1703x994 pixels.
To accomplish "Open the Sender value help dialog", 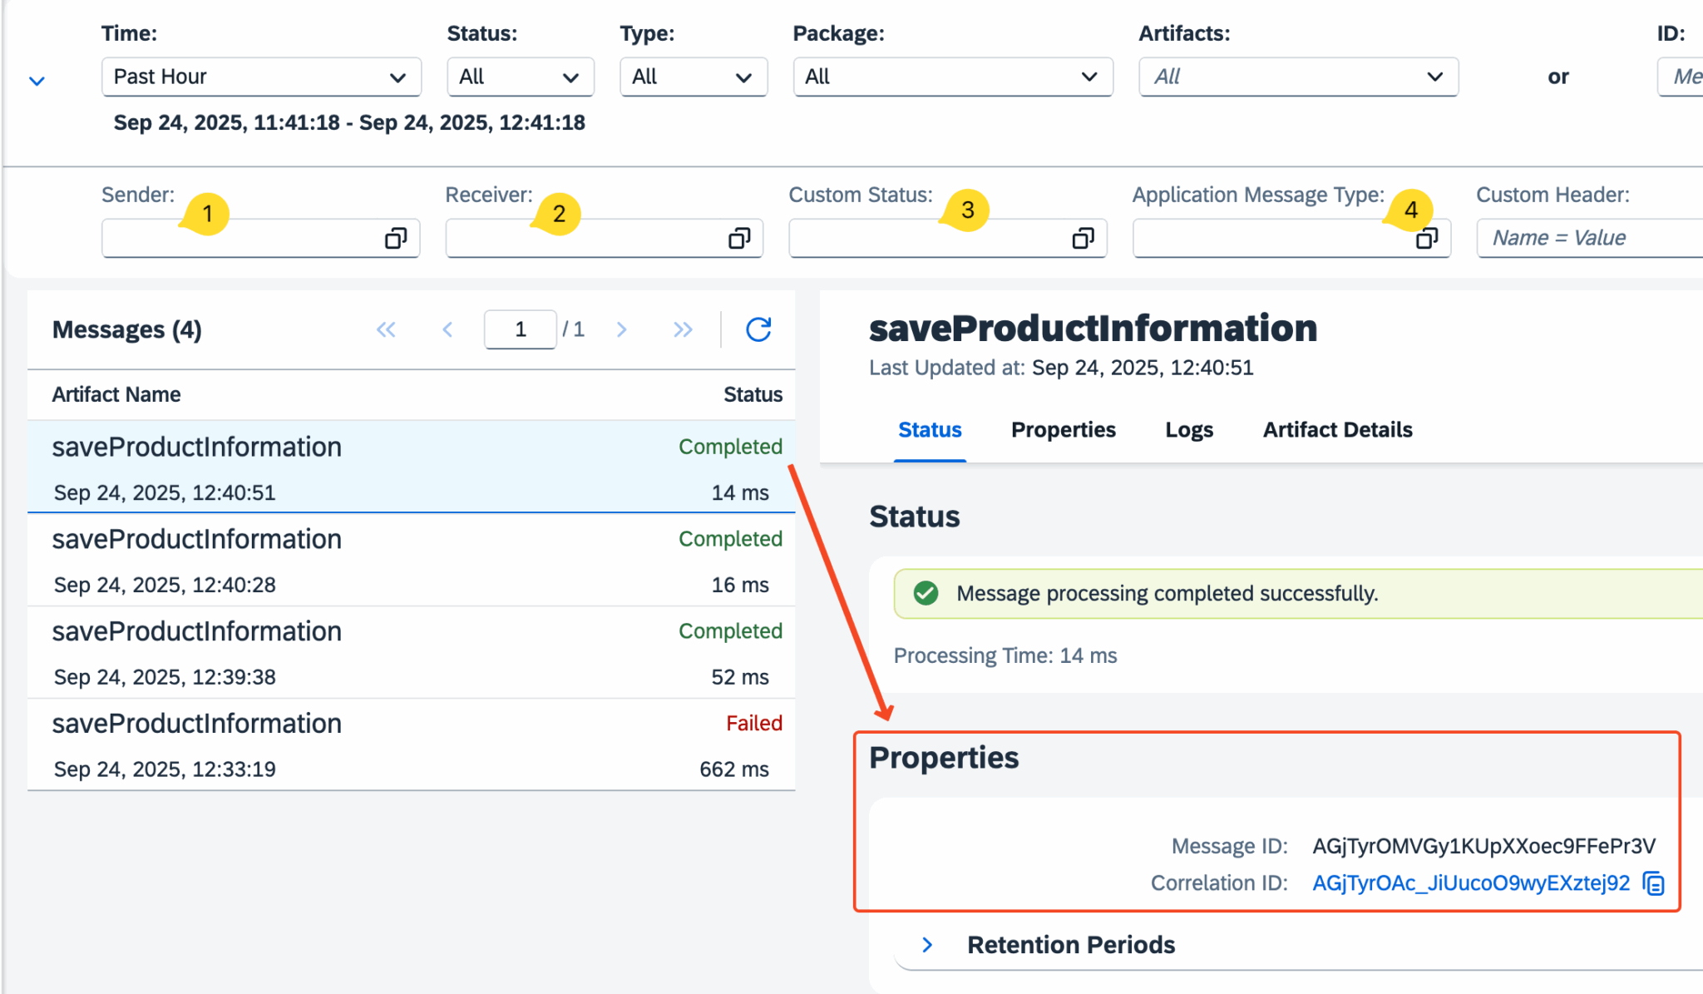I will [394, 238].
